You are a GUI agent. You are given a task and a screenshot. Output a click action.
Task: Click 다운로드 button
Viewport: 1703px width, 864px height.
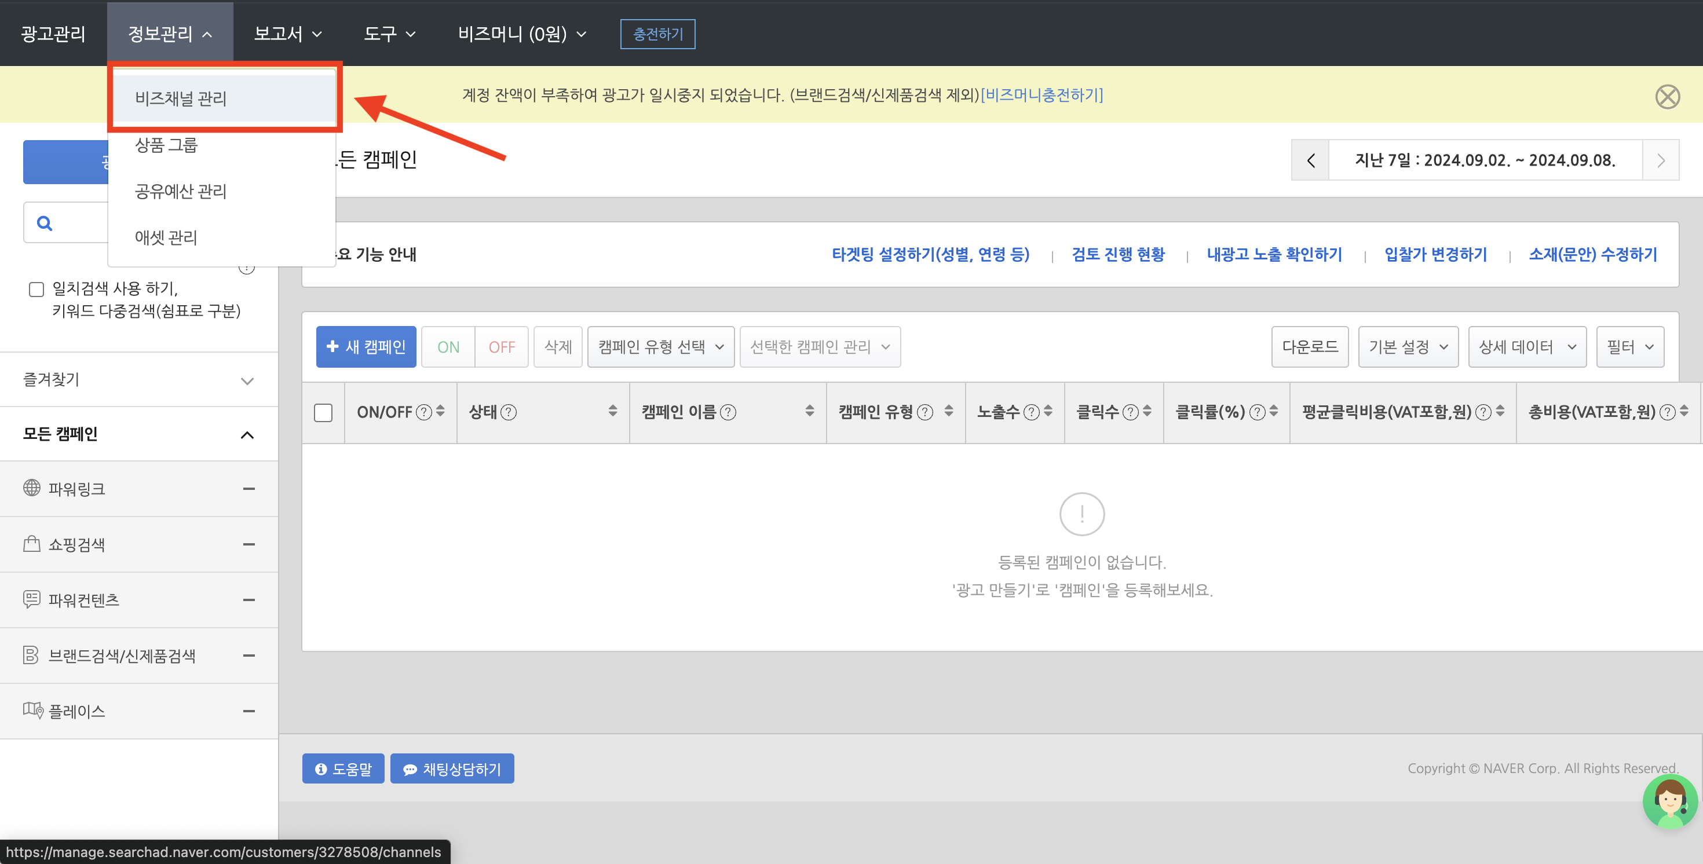coord(1310,347)
